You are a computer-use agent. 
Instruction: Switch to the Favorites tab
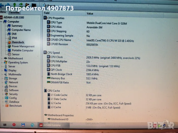[14, 12]
